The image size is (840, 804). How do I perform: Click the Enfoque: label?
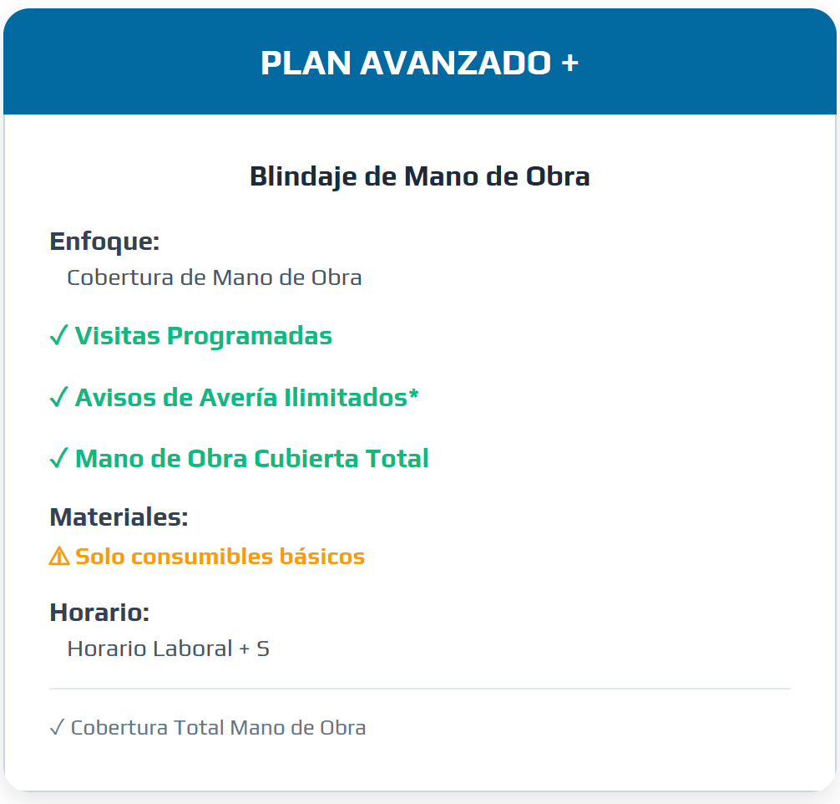coord(104,242)
